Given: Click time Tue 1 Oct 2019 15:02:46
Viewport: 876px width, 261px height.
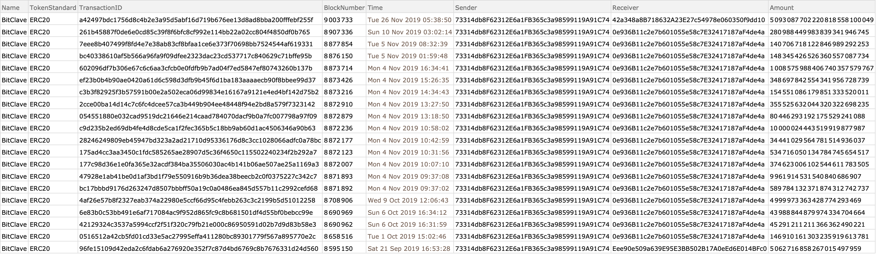Looking at the screenshot, I should pos(407,236).
